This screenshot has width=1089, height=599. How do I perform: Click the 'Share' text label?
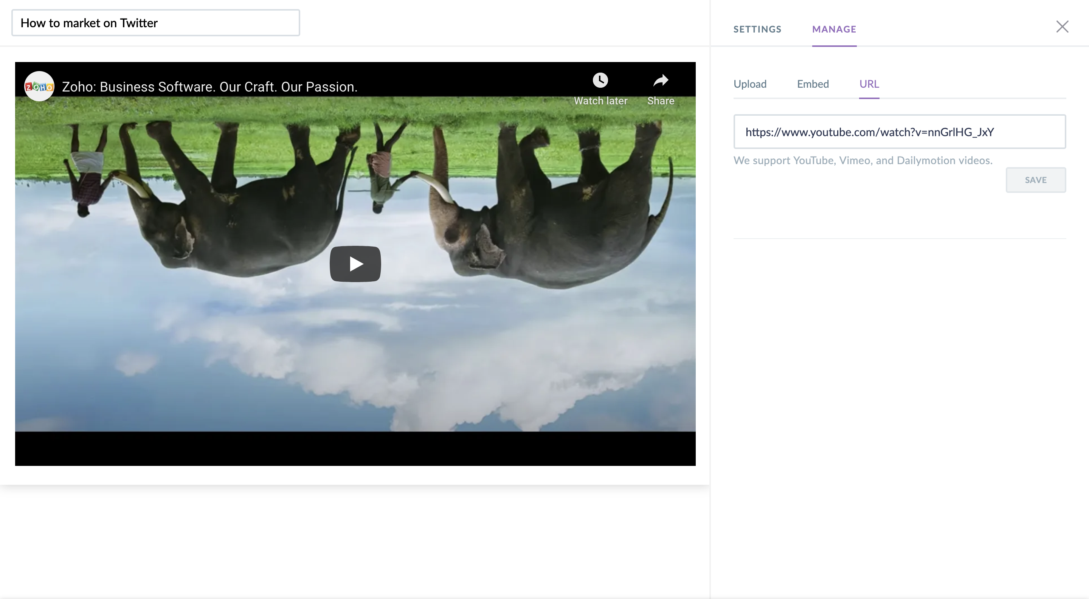point(660,101)
